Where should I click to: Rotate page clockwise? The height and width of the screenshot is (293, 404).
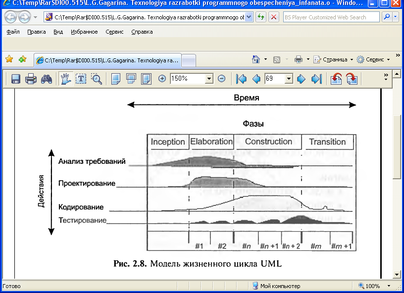pos(352,79)
